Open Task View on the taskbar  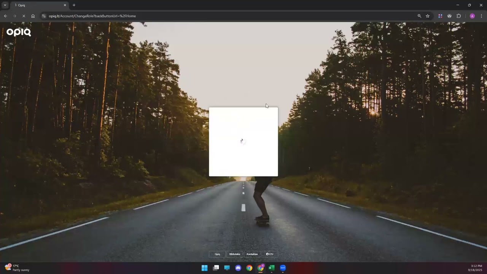coord(216,268)
